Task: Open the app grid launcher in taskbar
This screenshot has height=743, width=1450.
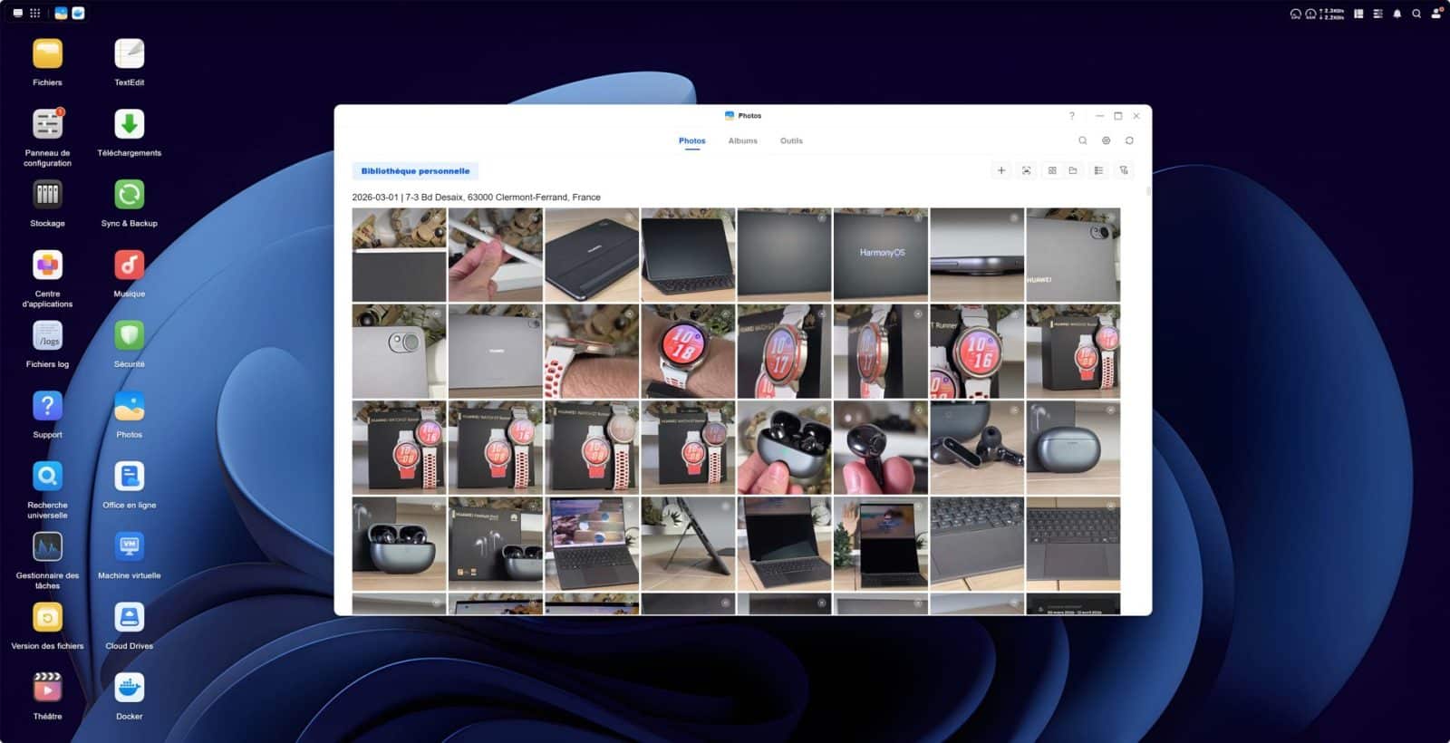Action: 34,13
